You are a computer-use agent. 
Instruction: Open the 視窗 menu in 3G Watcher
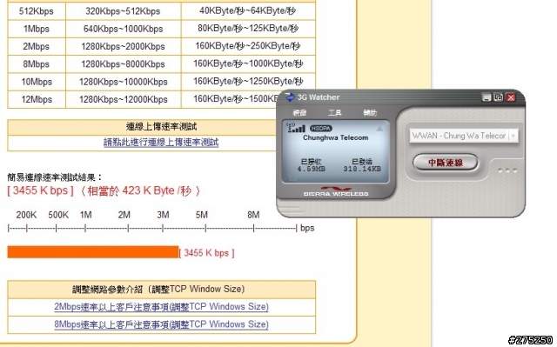(x=299, y=113)
